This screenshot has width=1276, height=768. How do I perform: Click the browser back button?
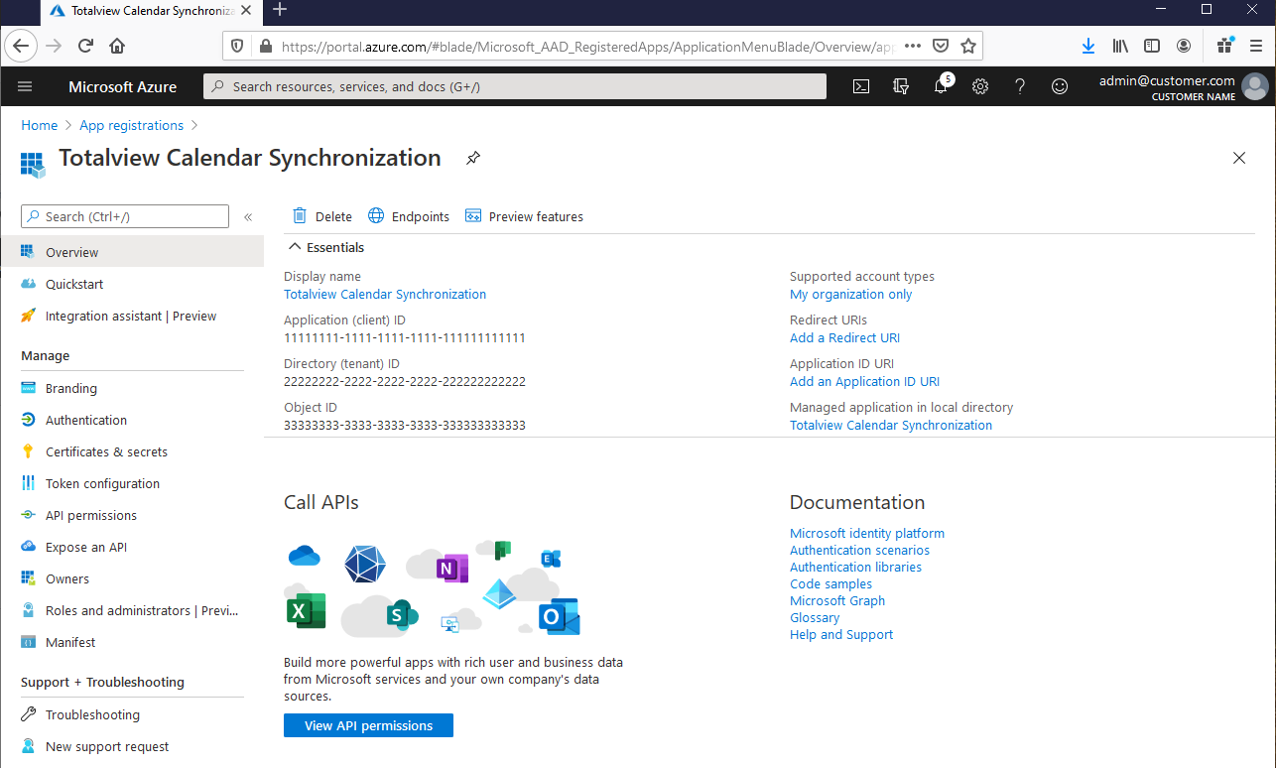pos(22,46)
